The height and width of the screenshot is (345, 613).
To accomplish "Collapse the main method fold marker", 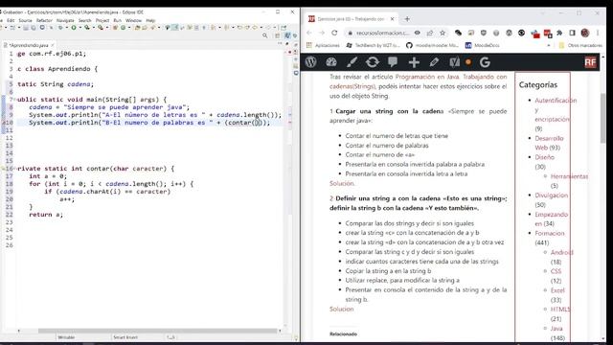I will [14, 100].
